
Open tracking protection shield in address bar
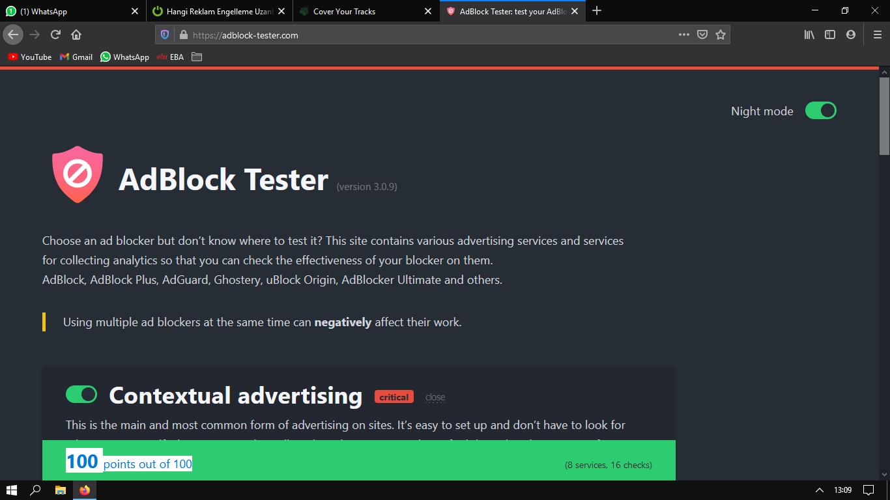(165, 35)
